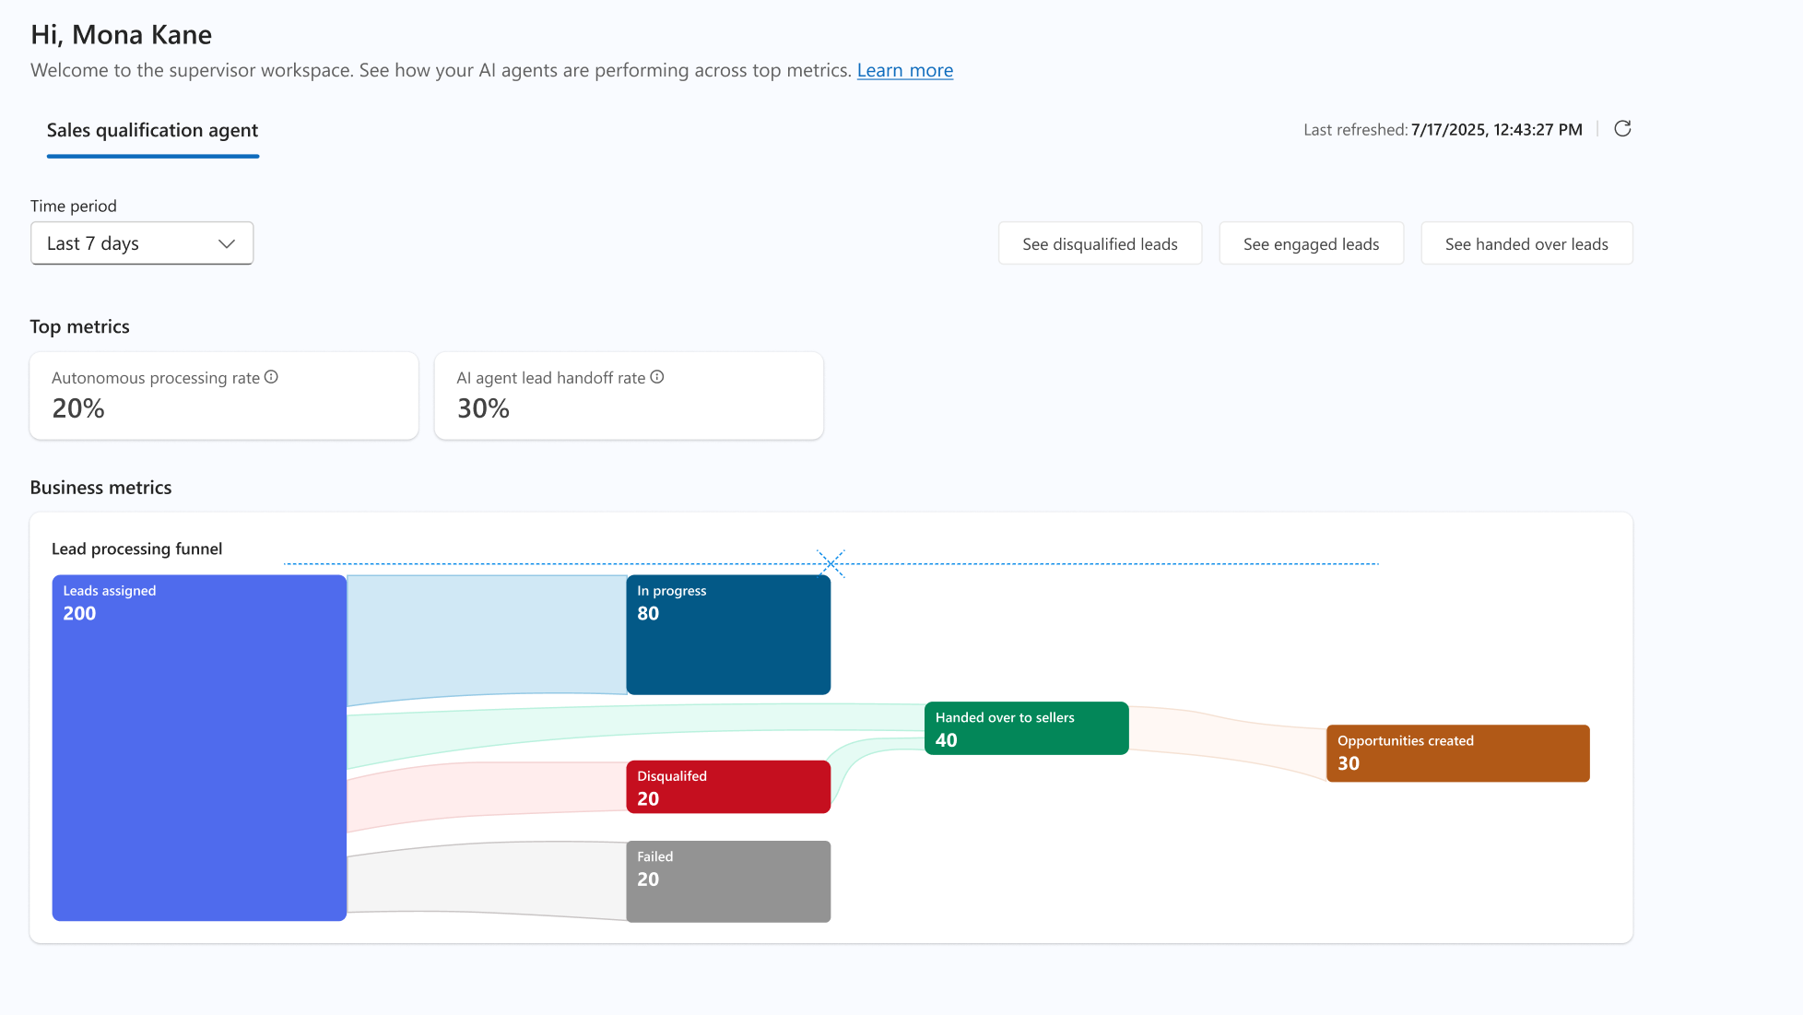
Task: Click See engaged leads button
Action: point(1311,243)
